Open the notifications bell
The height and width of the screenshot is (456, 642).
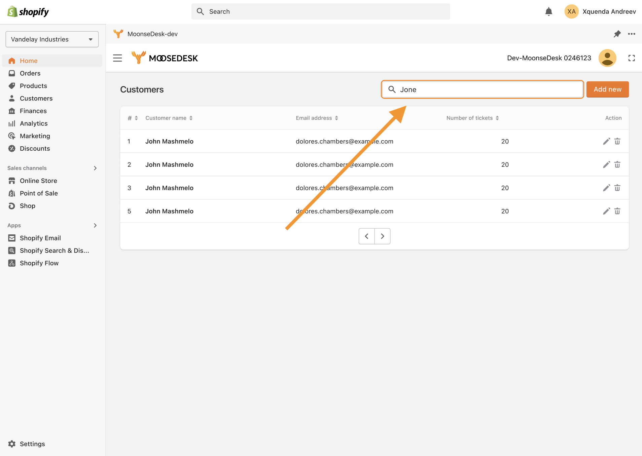coord(548,12)
